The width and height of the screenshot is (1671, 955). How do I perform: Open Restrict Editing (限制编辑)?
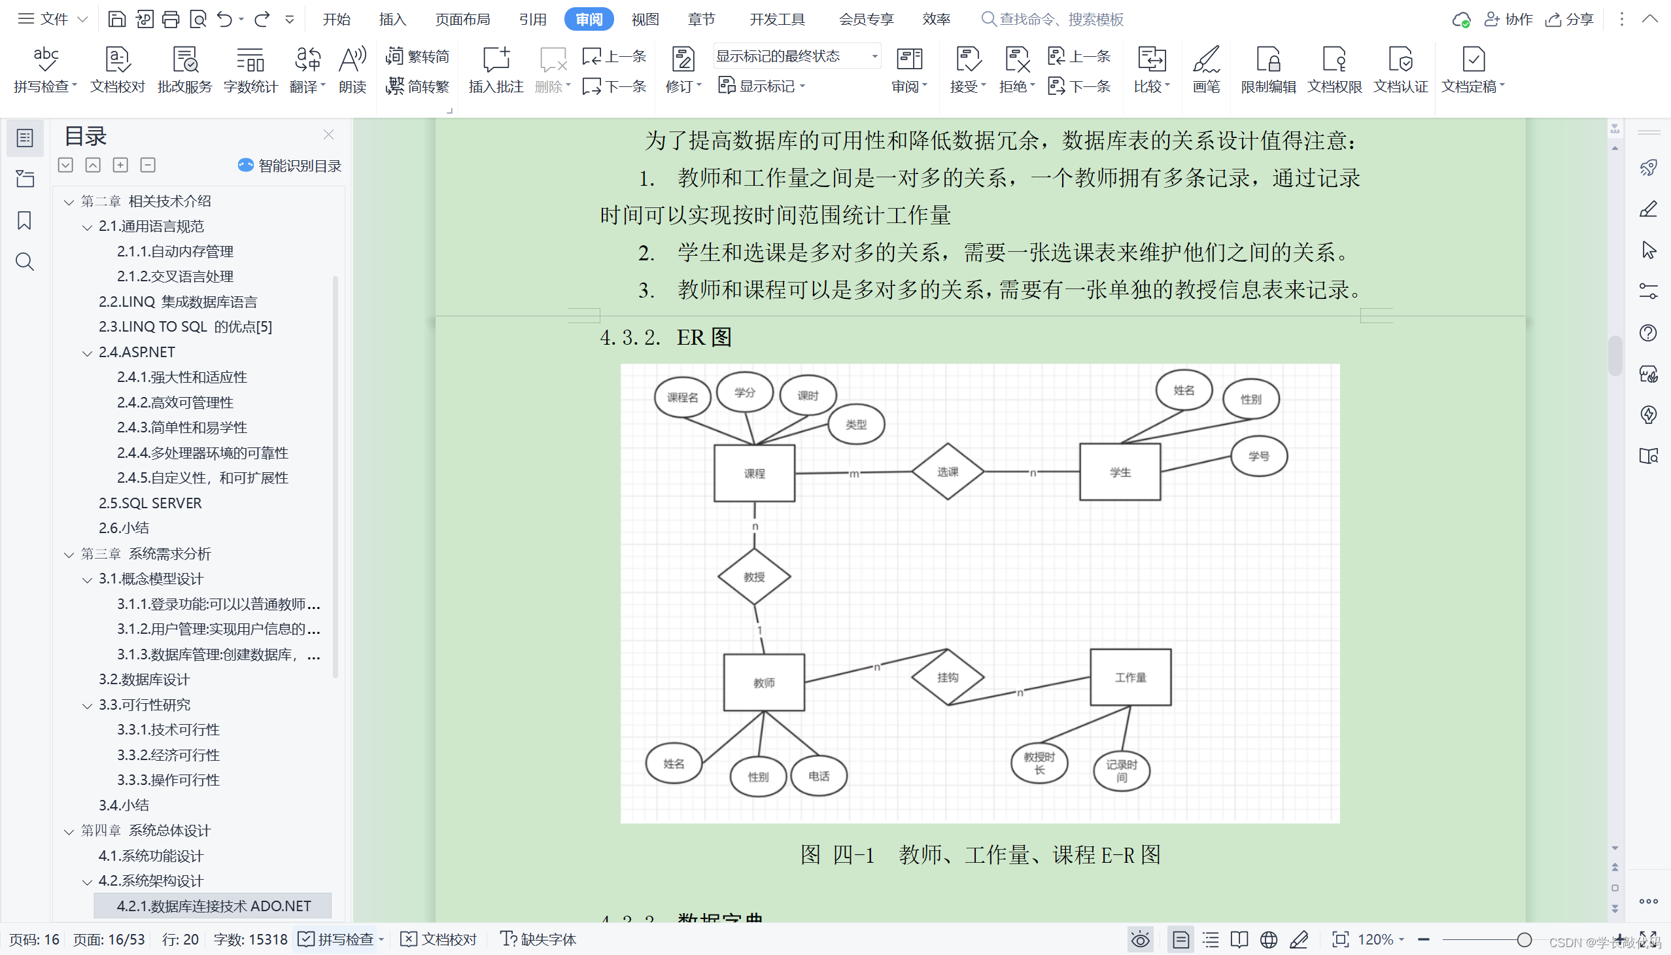click(1267, 69)
